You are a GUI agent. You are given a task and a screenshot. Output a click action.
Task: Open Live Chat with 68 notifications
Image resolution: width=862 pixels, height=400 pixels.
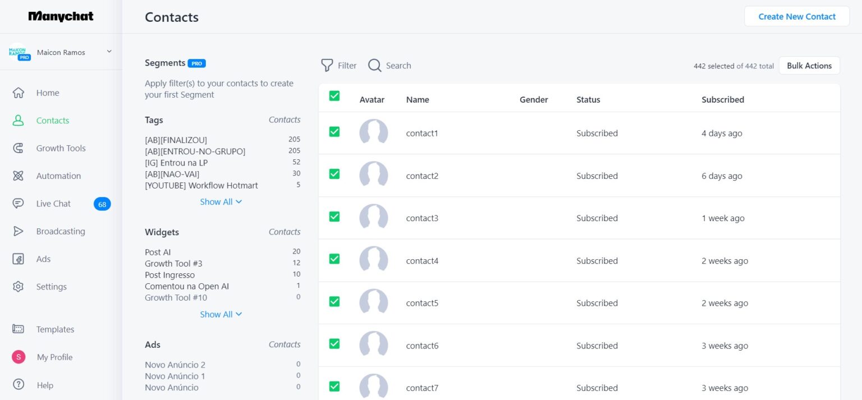[x=53, y=203]
